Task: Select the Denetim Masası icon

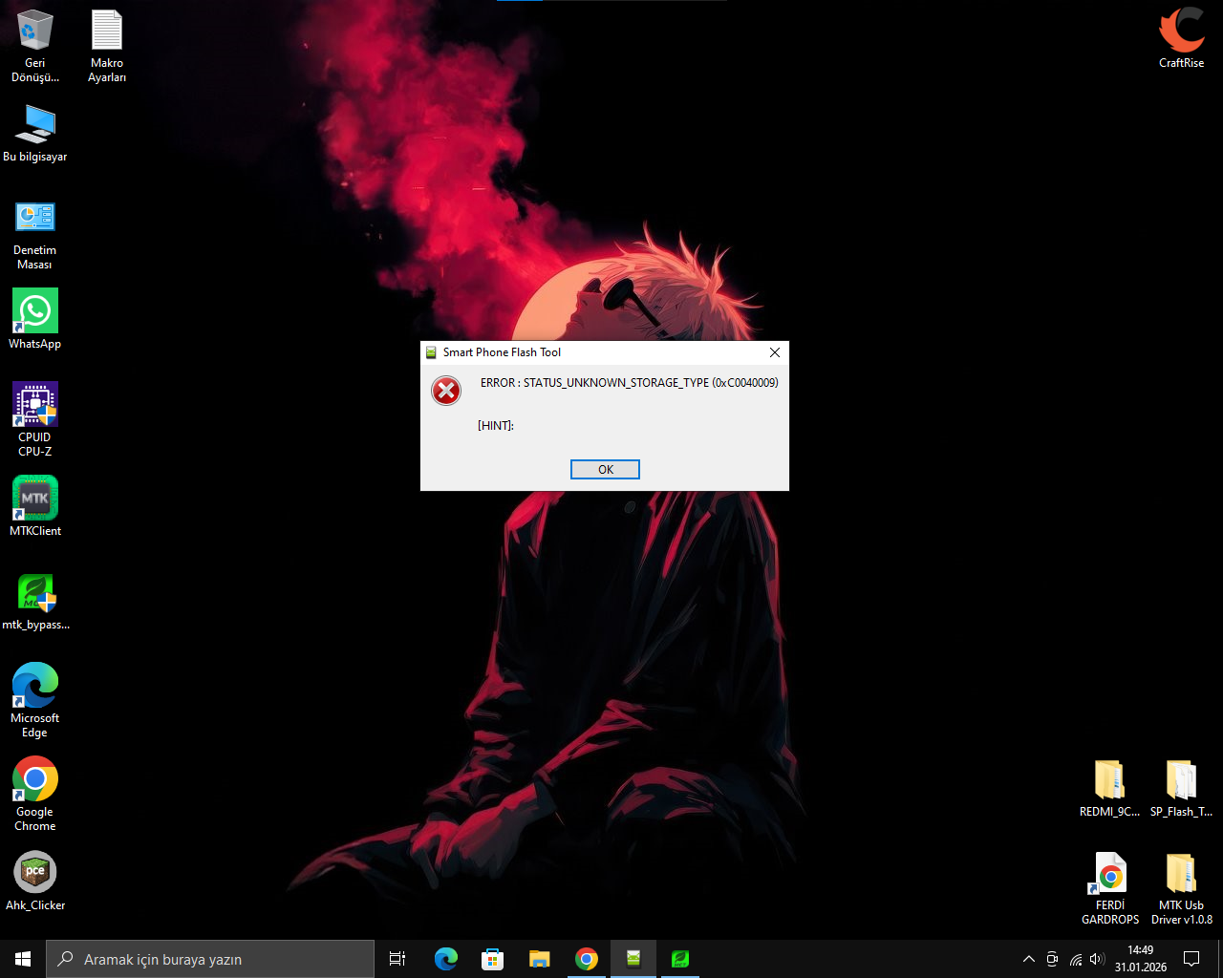Action: 35,234
